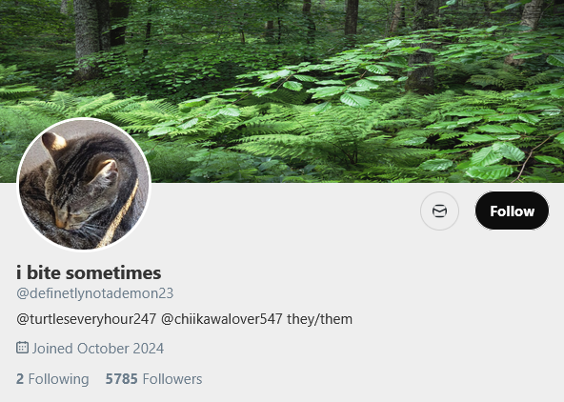564x402 pixels.
Task: Follow the account i bite sometimes
Action: coord(512,211)
